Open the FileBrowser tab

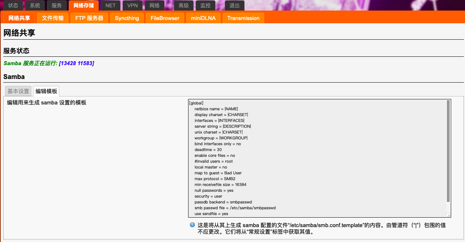tap(164, 18)
